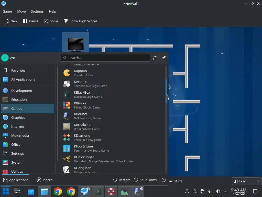Open the Help menu

click(x=52, y=11)
